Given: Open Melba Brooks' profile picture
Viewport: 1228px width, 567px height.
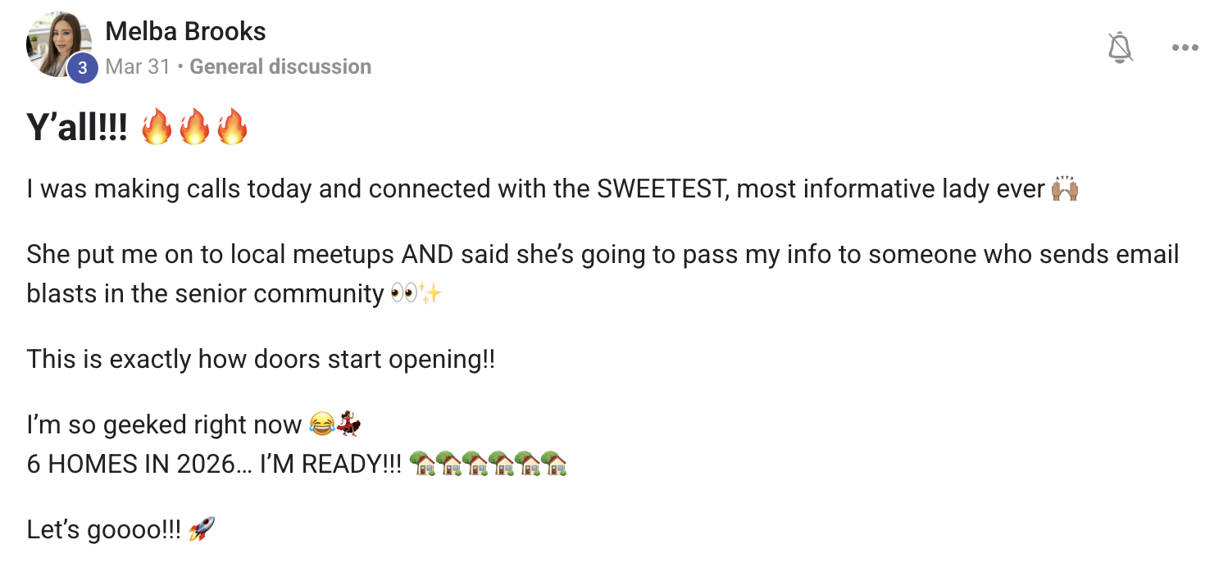Looking at the screenshot, I should click(58, 44).
